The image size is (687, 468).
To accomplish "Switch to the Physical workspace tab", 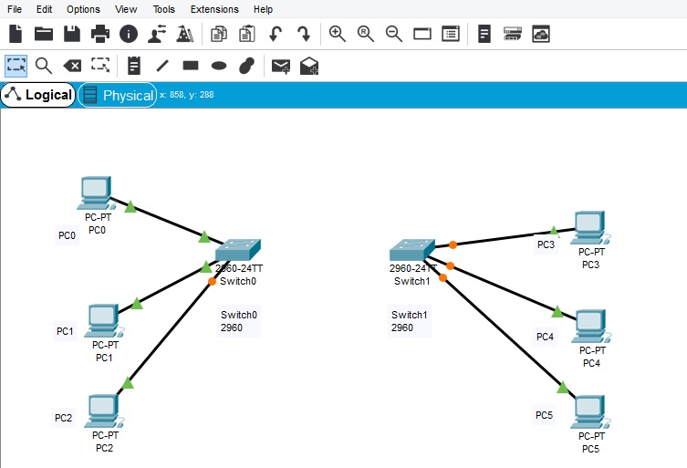I will (x=118, y=95).
